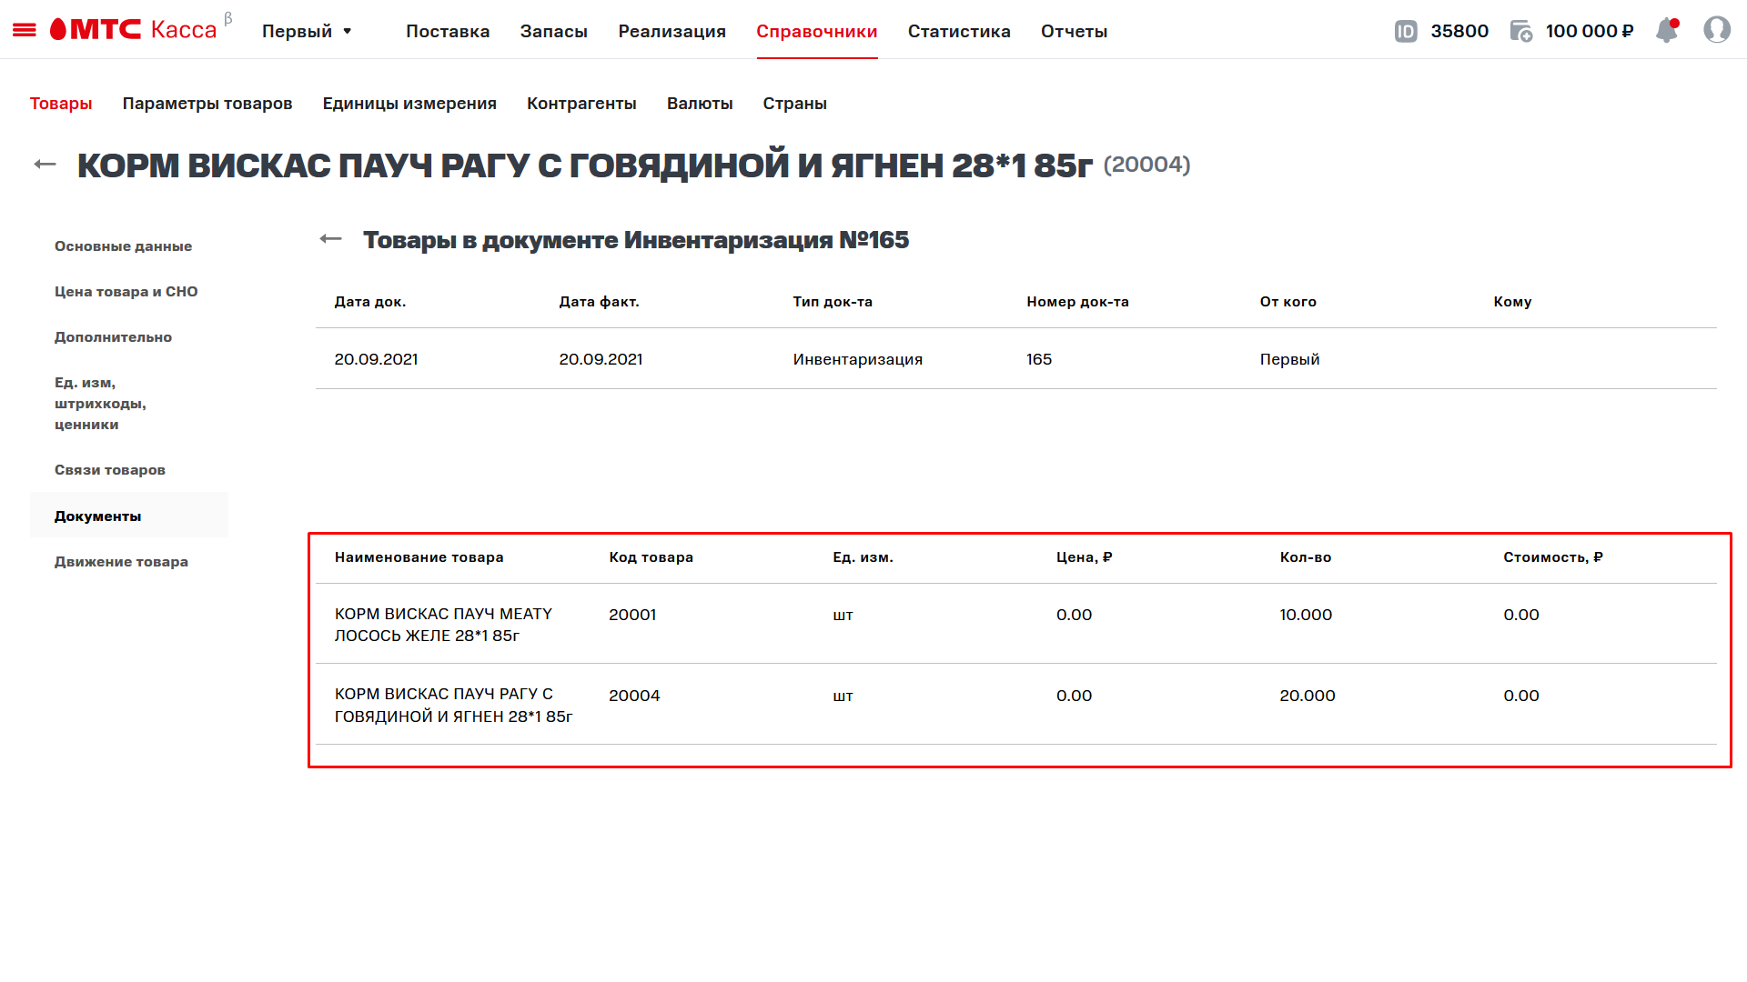Click the Код товара column header
The height and width of the screenshot is (982, 1747).
[651, 557]
